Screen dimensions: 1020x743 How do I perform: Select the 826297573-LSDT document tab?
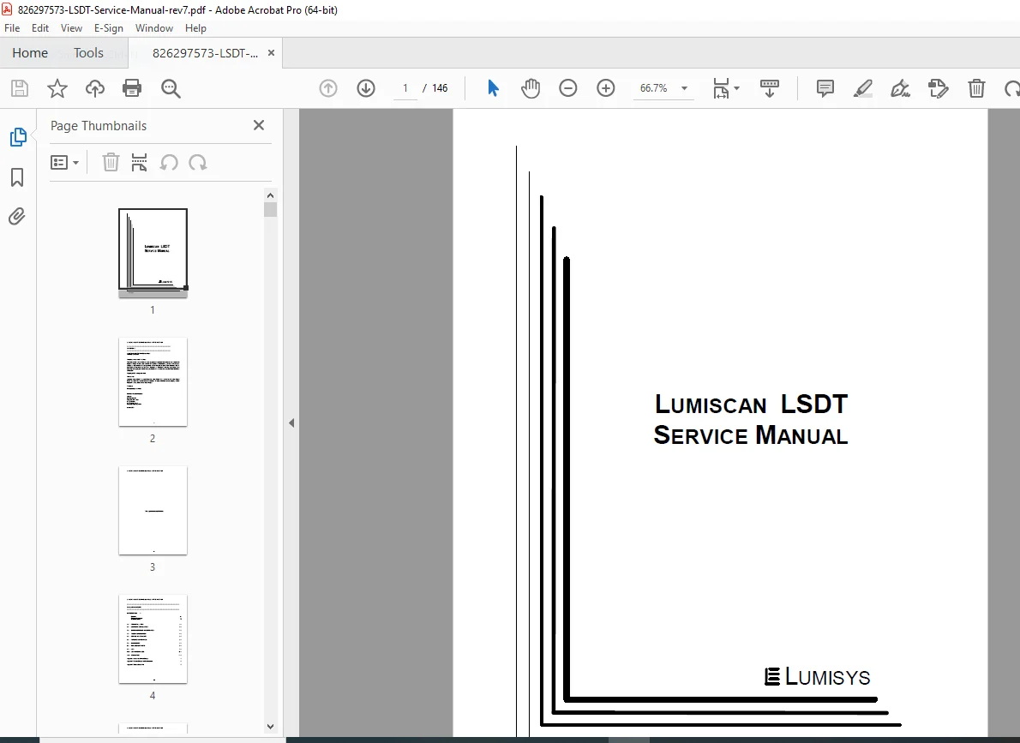205,53
